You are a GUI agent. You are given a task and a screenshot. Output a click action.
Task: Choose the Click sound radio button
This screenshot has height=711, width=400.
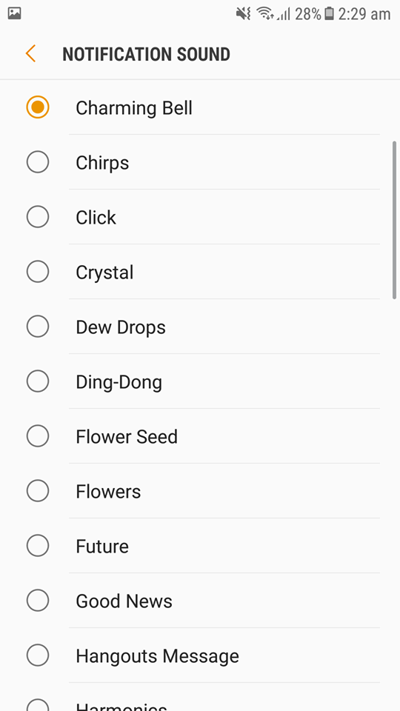click(x=38, y=217)
